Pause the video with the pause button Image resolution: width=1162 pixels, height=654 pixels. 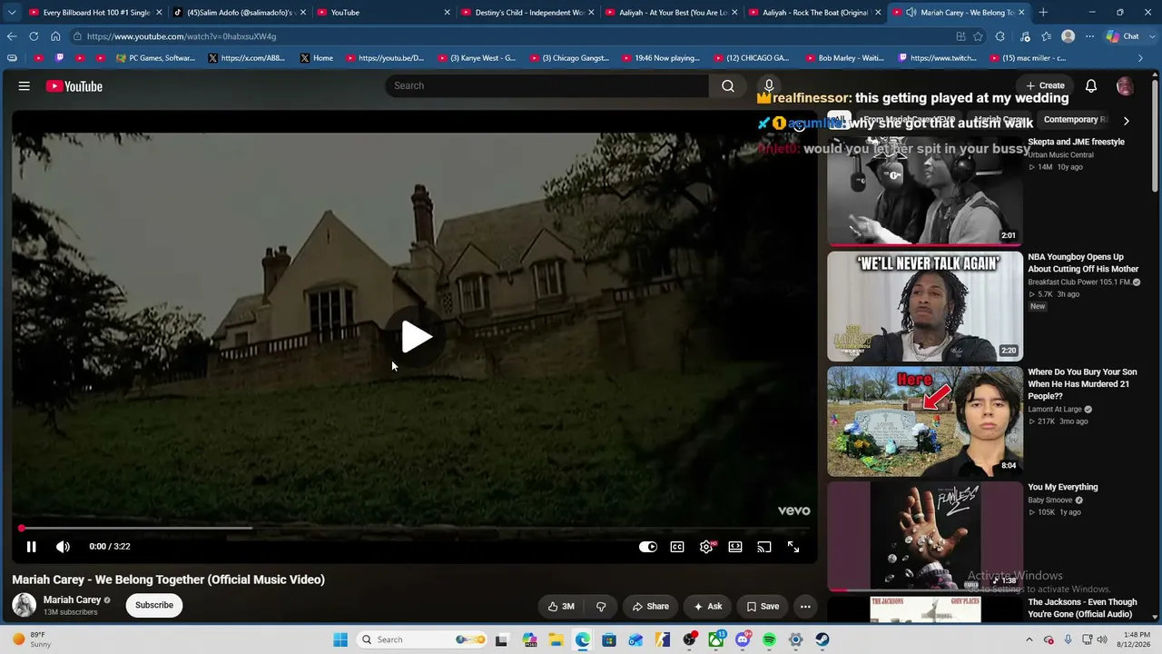[31, 547]
